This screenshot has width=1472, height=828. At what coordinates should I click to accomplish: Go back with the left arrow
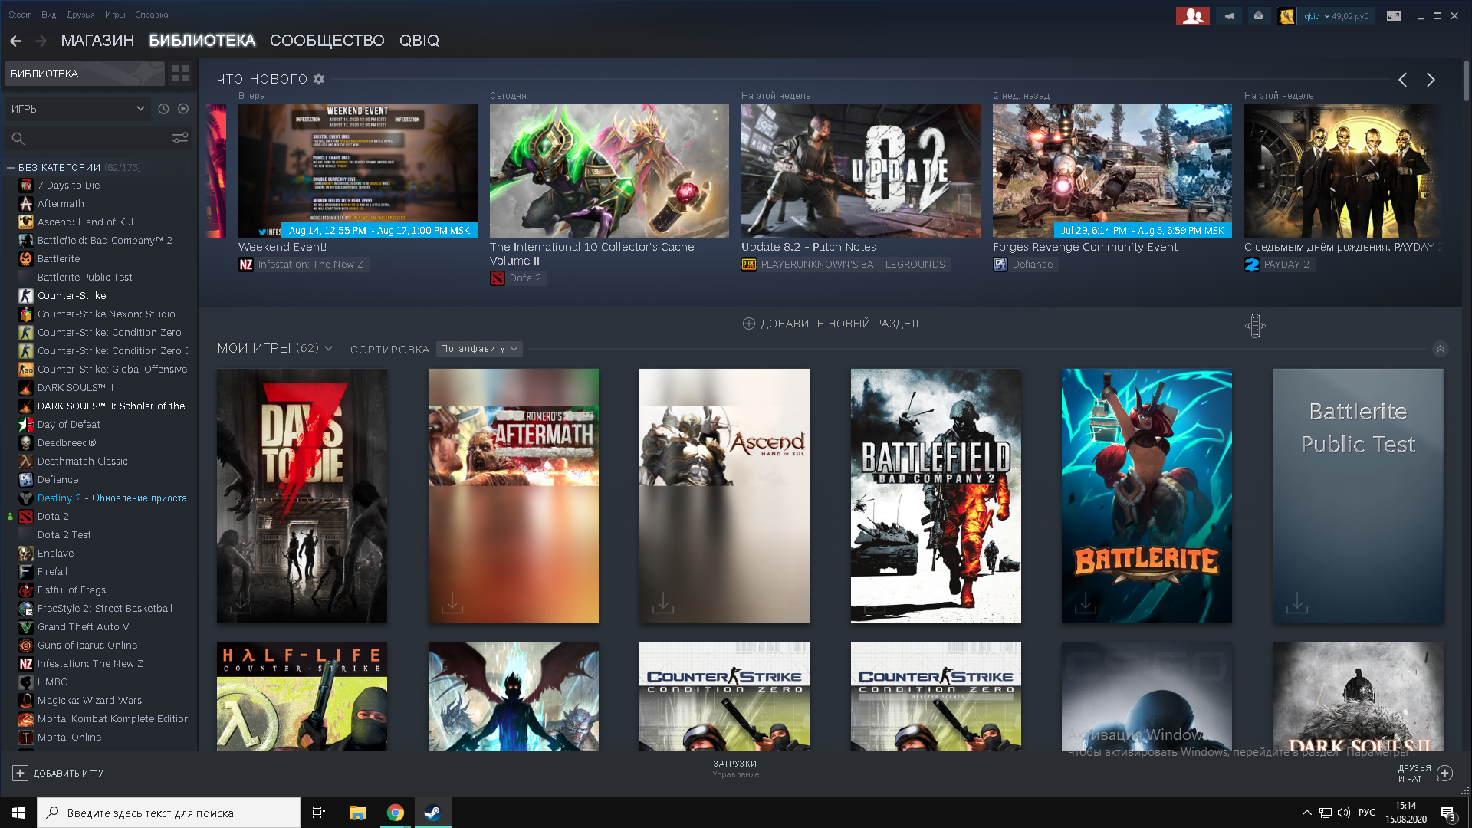point(15,41)
